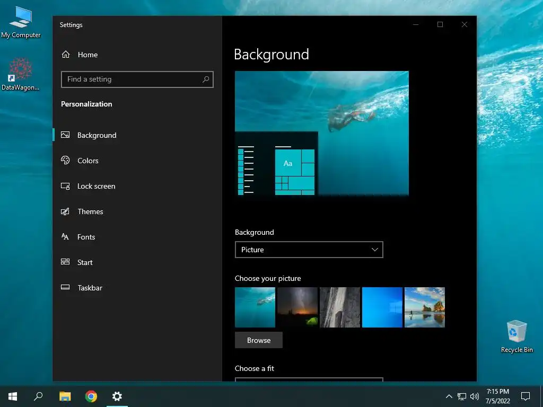The height and width of the screenshot is (407, 543).
Task: Click the network tray icon
Action: pyautogui.click(x=462, y=396)
